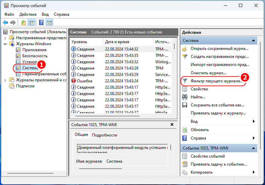
Task: Toggle the console tree pane toolbar icon
Action: [x=31, y=22]
